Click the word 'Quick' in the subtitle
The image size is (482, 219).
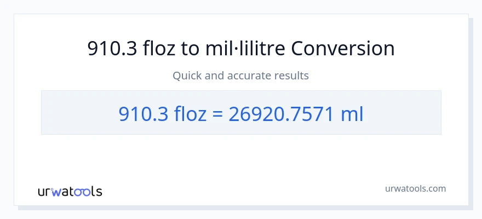point(187,76)
